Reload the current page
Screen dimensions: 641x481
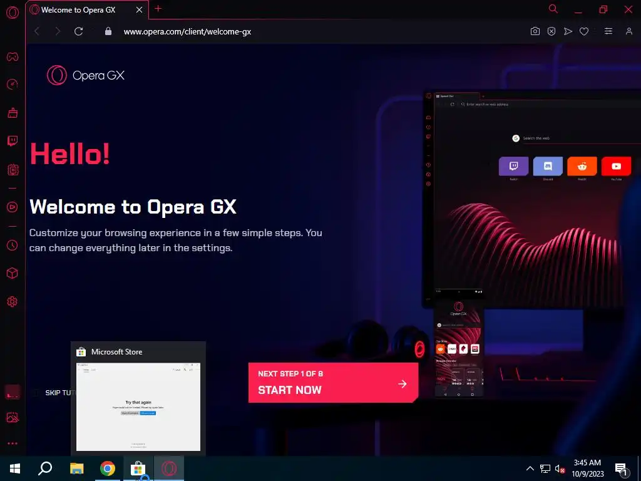78,31
